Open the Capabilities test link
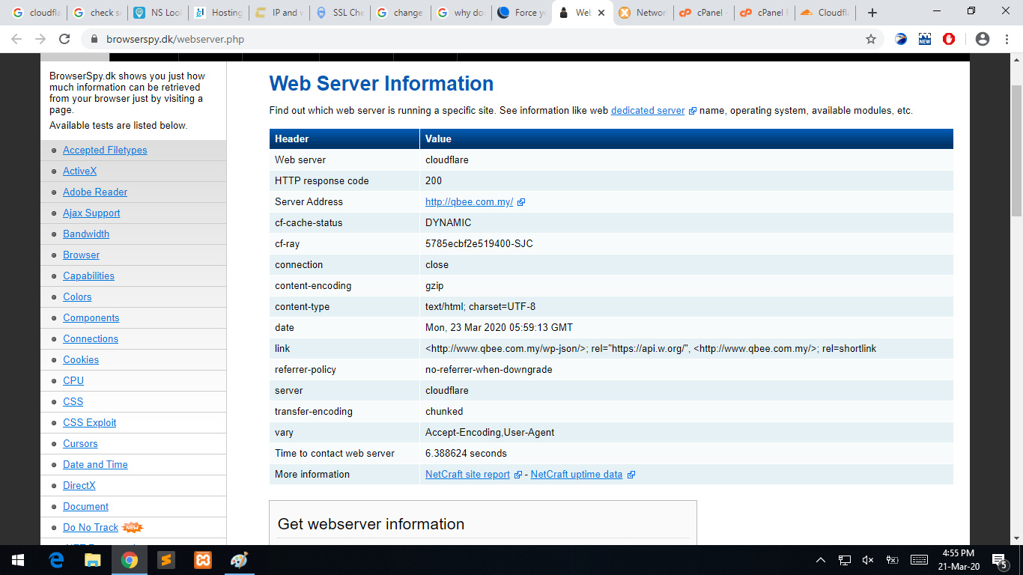The image size is (1023, 575). (88, 276)
